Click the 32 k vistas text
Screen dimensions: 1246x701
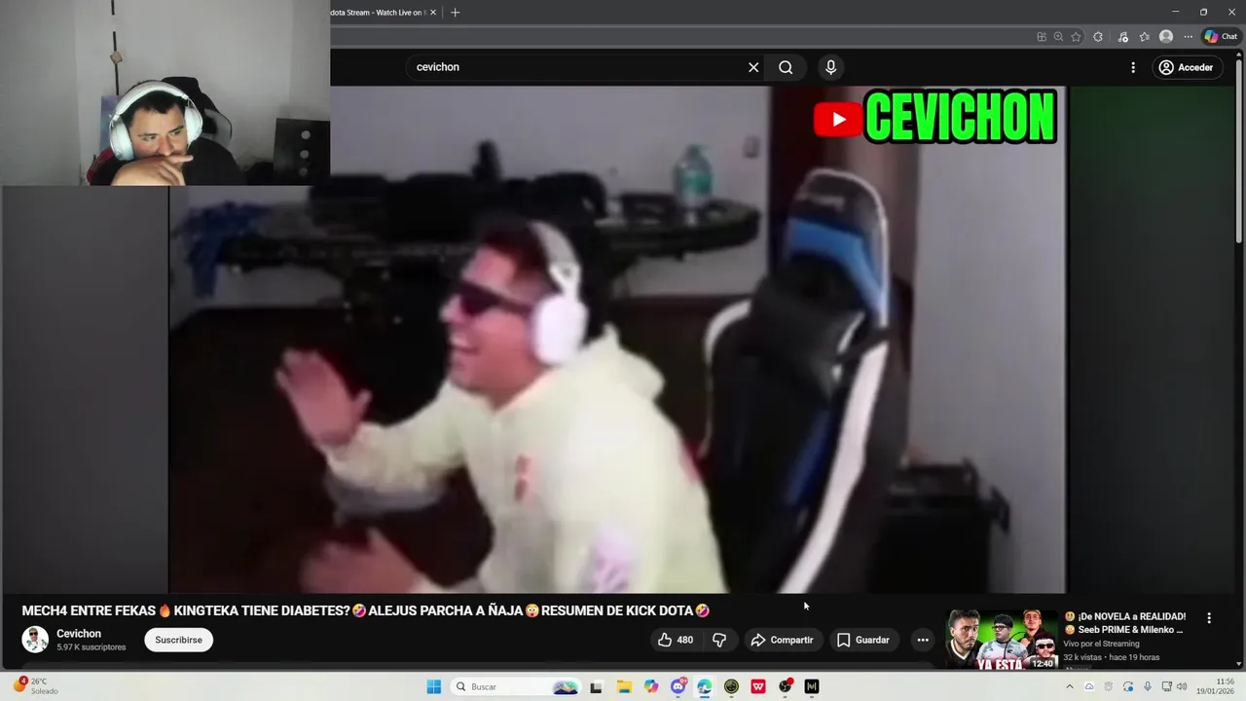1083,657
